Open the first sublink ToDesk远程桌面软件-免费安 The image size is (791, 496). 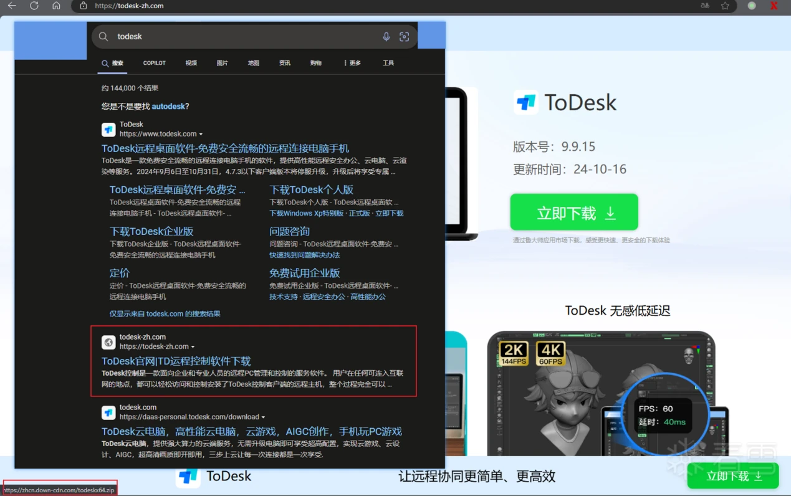click(x=177, y=189)
